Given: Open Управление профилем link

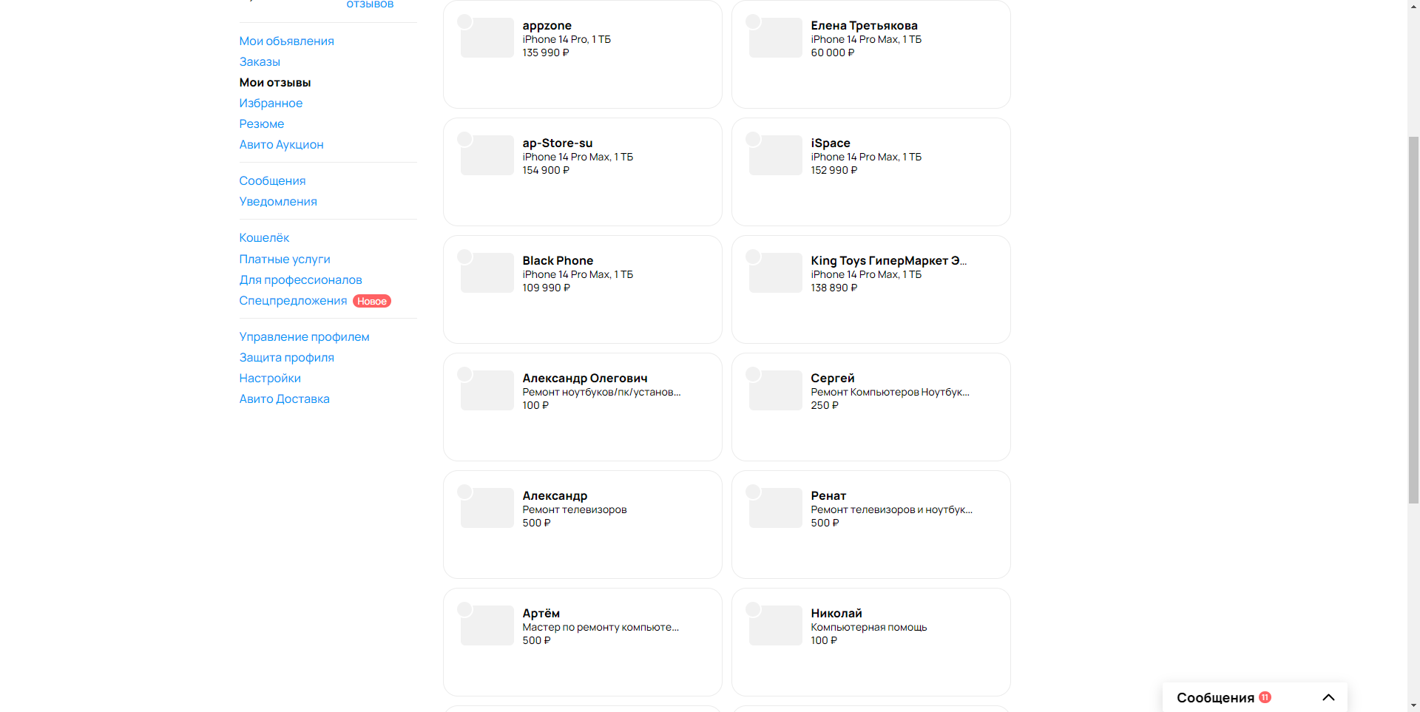Looking at the screenshot, I should [x=304, y=337].
